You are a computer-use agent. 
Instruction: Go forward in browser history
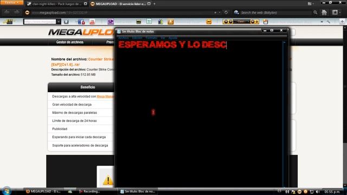point(17,12)
